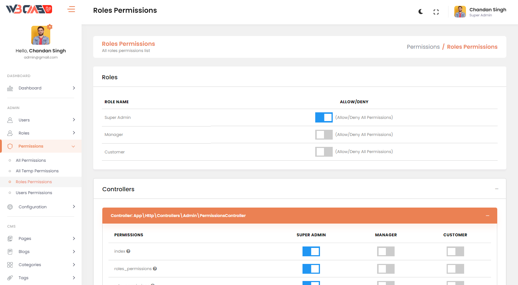Click the roles_permissions help question icon

pos(155,269)
